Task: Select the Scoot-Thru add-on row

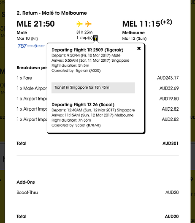Action: pyautogui.click(x=97, y=193)
